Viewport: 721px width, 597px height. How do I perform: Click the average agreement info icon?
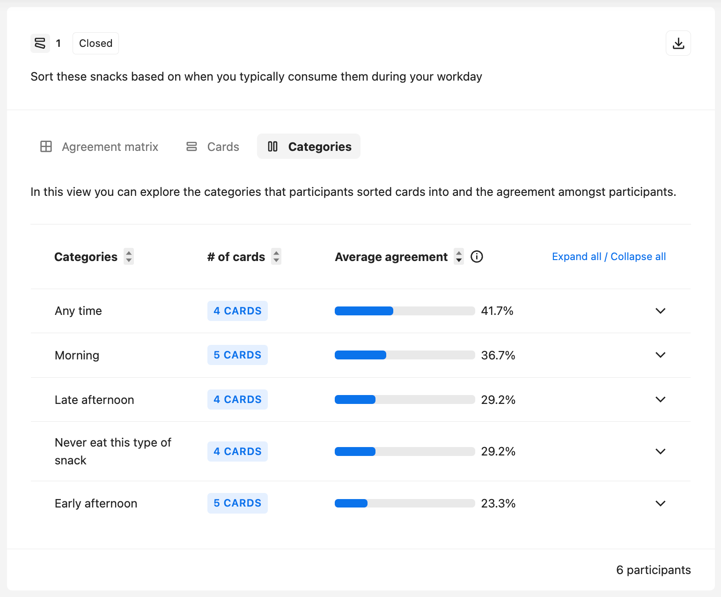477,257
